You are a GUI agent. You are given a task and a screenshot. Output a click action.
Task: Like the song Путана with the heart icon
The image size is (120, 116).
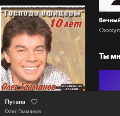click(x=34, y=102)
